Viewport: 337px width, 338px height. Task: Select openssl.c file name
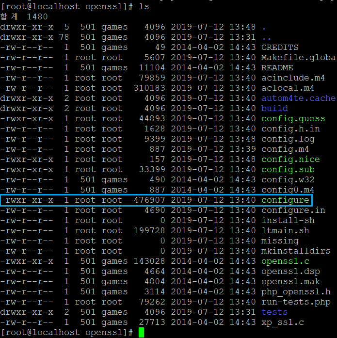click(x=285, y=261)
